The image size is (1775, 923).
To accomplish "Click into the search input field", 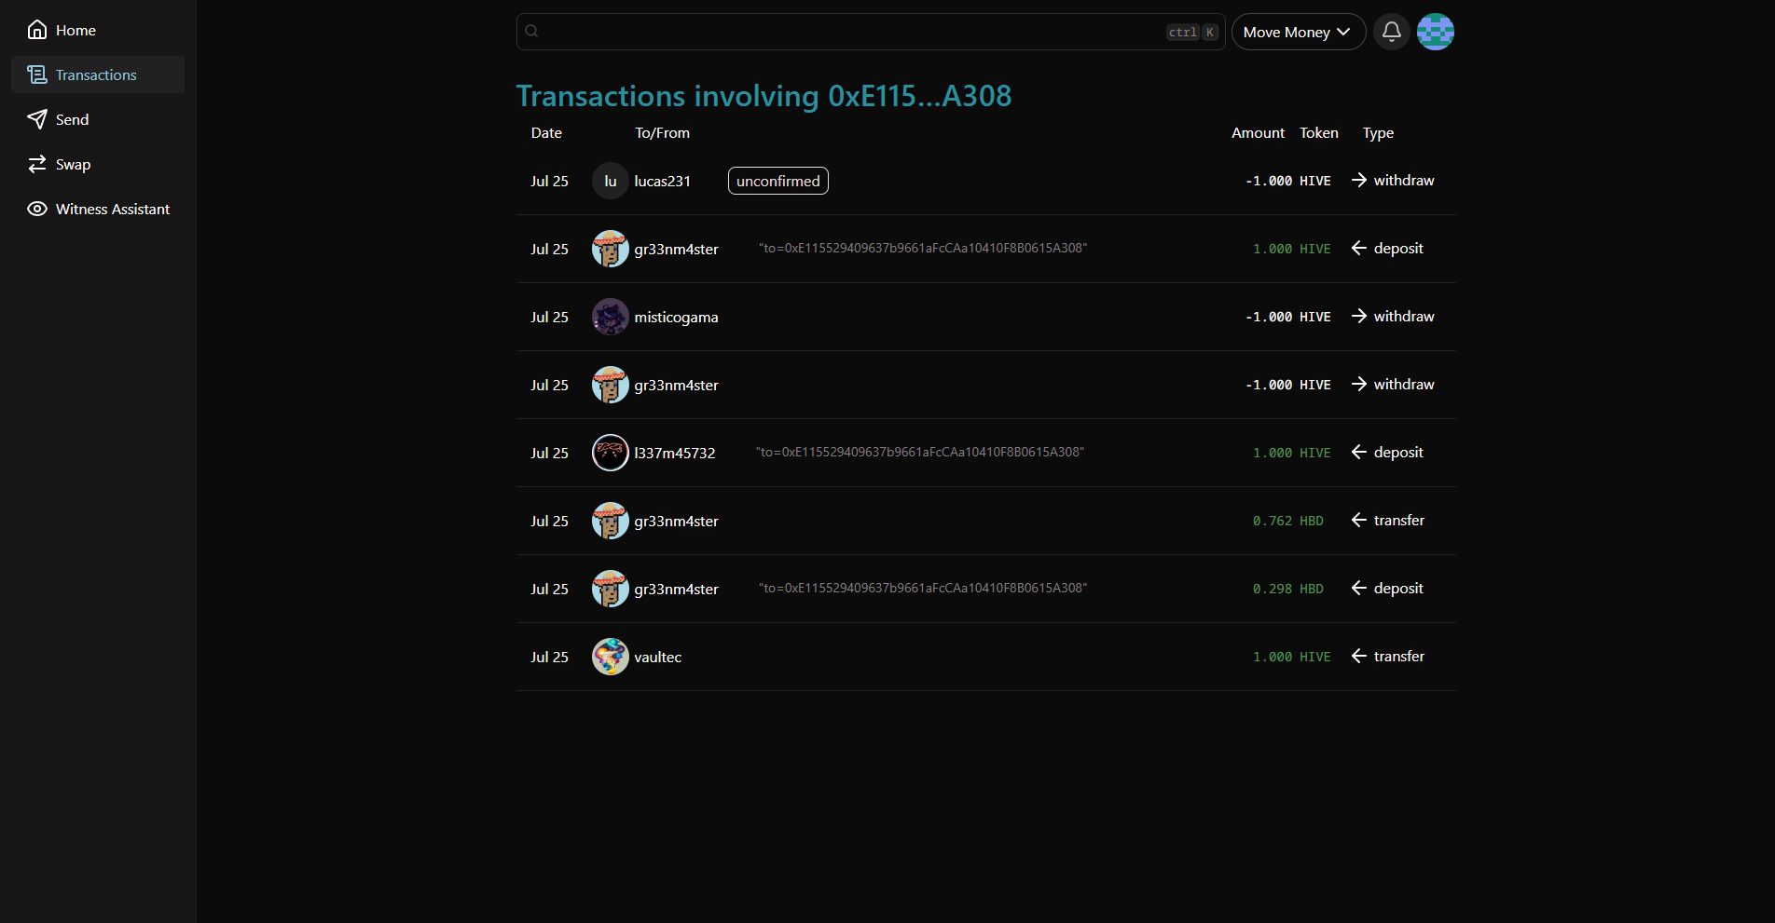I will pos(848,32).
